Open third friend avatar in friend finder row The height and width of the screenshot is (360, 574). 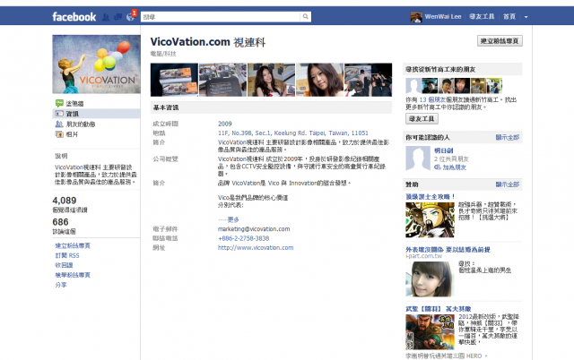pos(446,86)
